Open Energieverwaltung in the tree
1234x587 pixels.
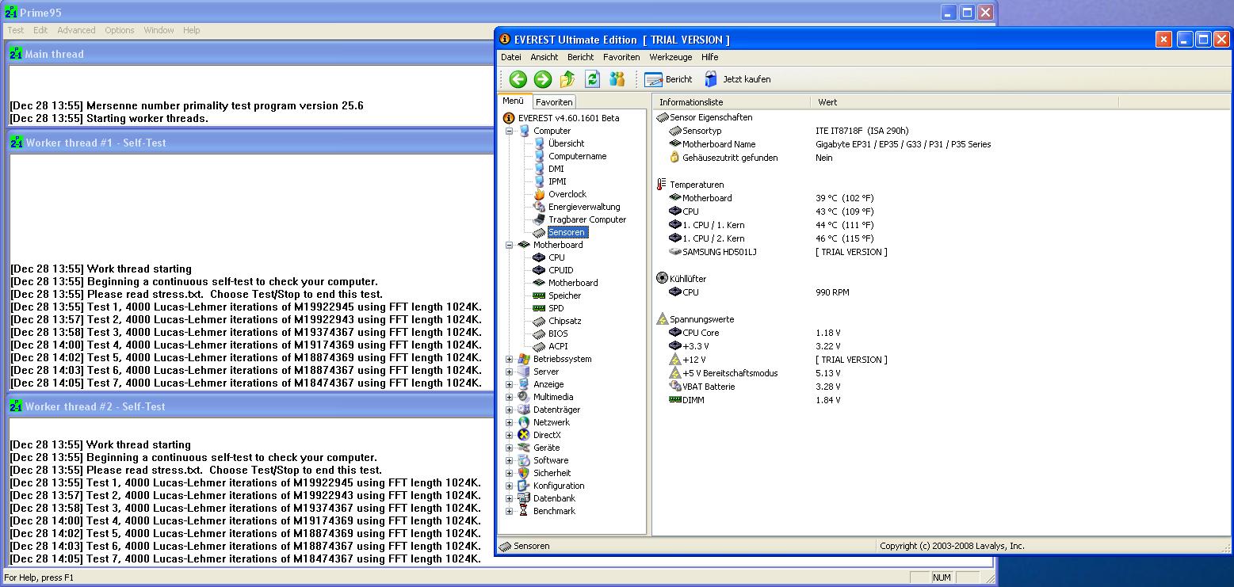584,207
